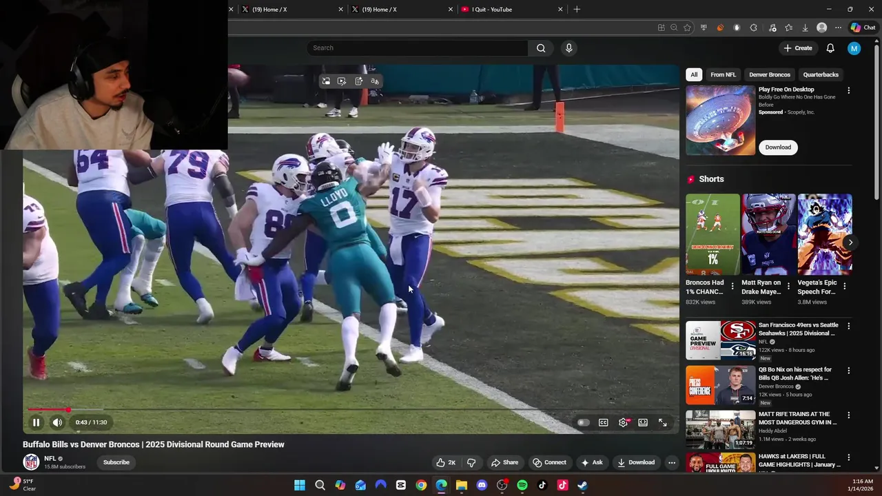The height and width of the screenshot is (496, 882).
Task: Seek on the red video progress bar
Action: coord(351,410)
